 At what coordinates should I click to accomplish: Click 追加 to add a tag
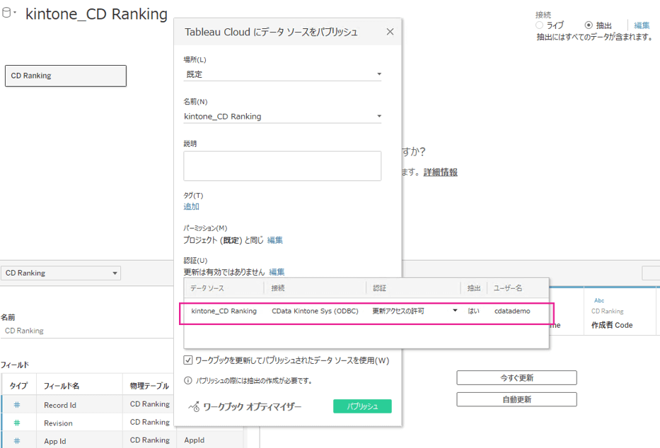(191, 206)
